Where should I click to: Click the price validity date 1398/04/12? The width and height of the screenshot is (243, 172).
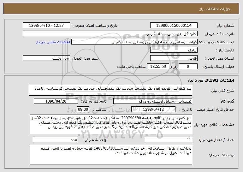coord(153,110)
